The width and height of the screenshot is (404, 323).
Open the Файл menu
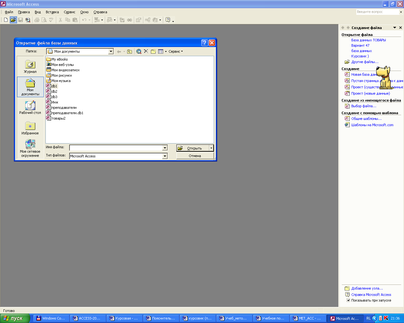[x=9, y=12]
